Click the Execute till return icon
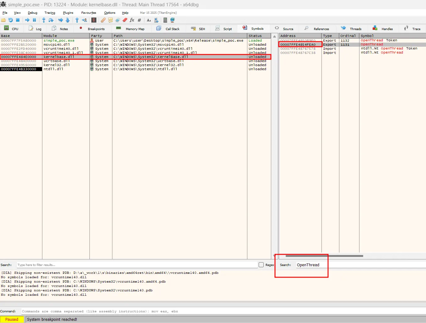 (x=77, y=20)
